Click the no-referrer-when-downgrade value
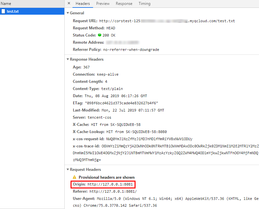259x209 pixels. [131, 50]
